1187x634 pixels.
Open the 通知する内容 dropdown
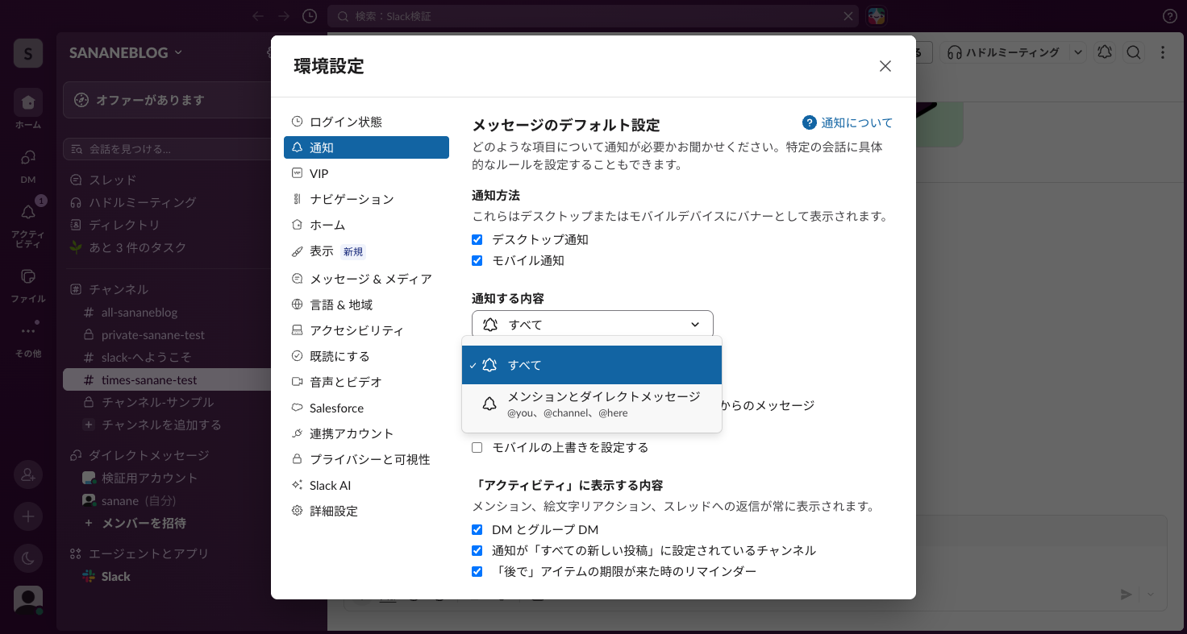[x=593, y=324]
